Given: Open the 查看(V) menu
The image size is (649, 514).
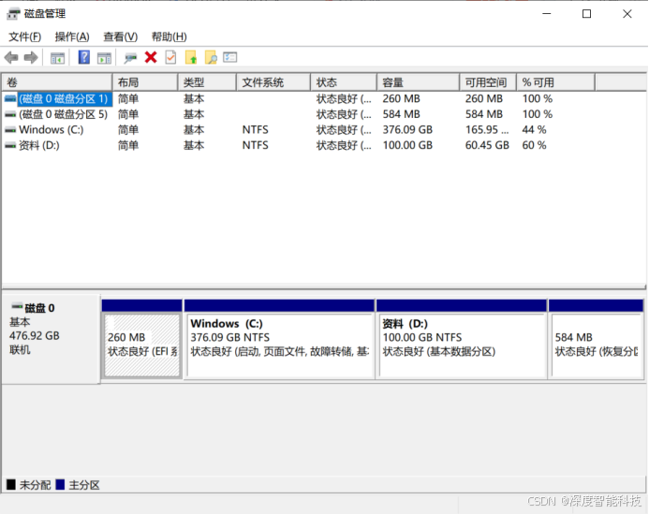Looking at the screenshot, I should [121, 37].
